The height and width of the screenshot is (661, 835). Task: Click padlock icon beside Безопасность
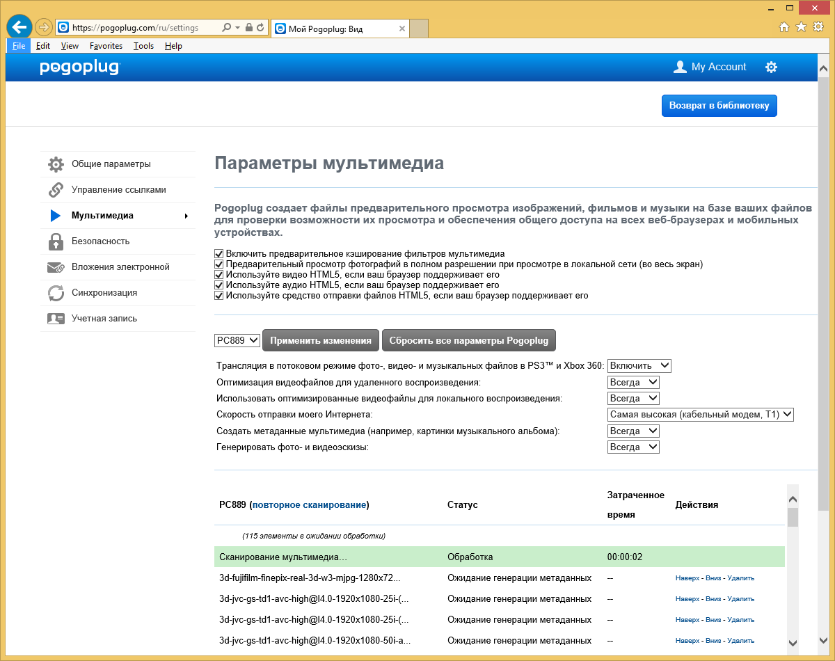[x=56, y=241]
